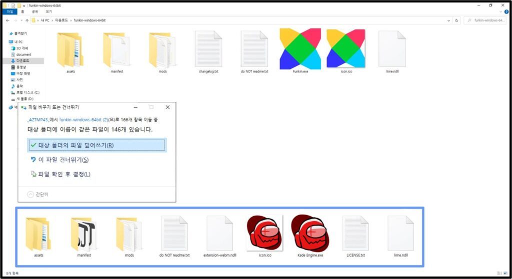Switch to the 보기 ribbon tab
Screen dimensions: 512x279
[49, 11]
